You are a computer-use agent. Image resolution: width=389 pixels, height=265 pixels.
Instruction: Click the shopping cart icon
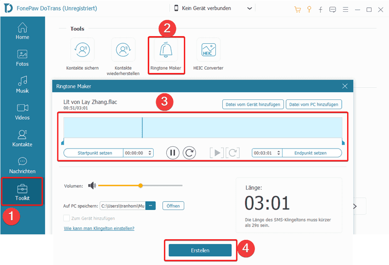297,9
